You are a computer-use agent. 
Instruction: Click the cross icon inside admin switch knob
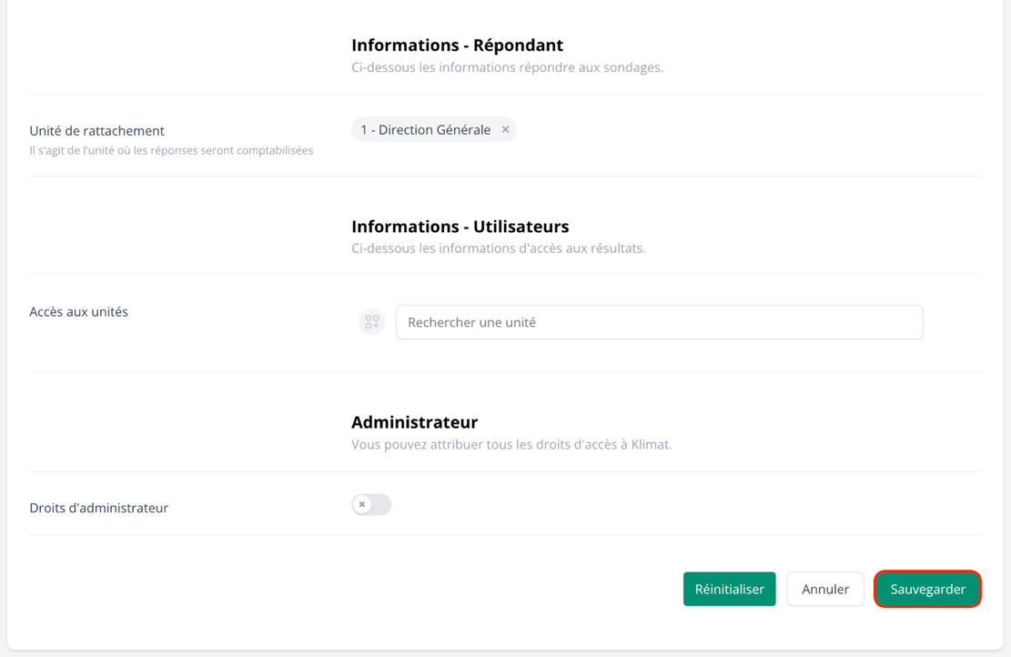coord(362,504)
